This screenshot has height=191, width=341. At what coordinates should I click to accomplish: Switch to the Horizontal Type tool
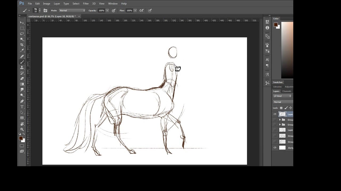point(22,107)
